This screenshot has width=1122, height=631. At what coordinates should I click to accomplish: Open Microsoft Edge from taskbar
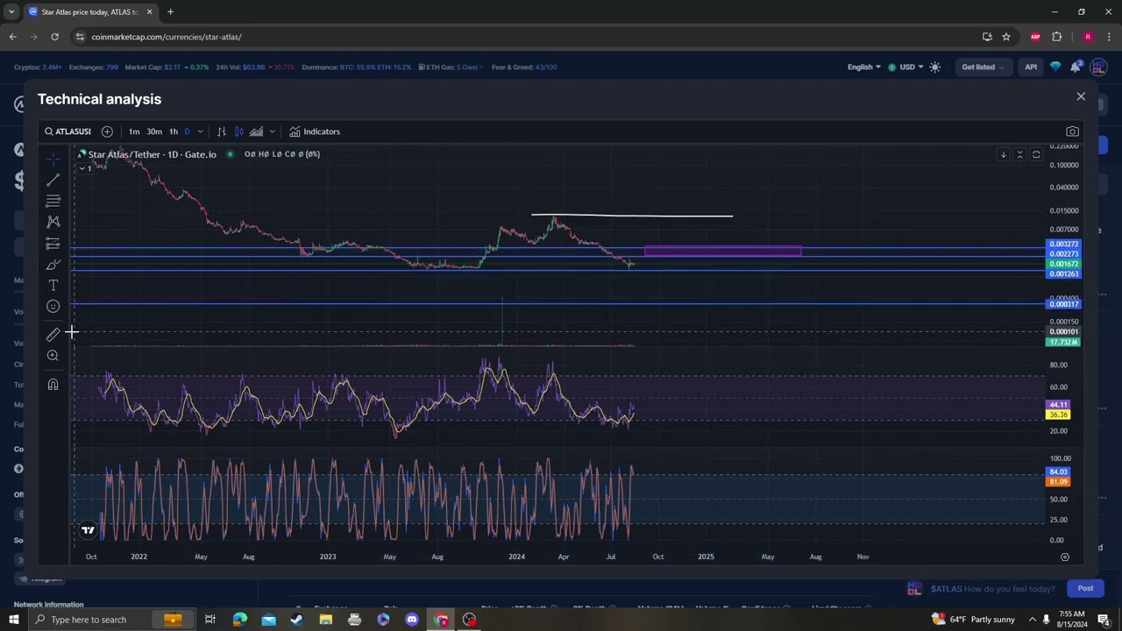(x=239, y=620)
